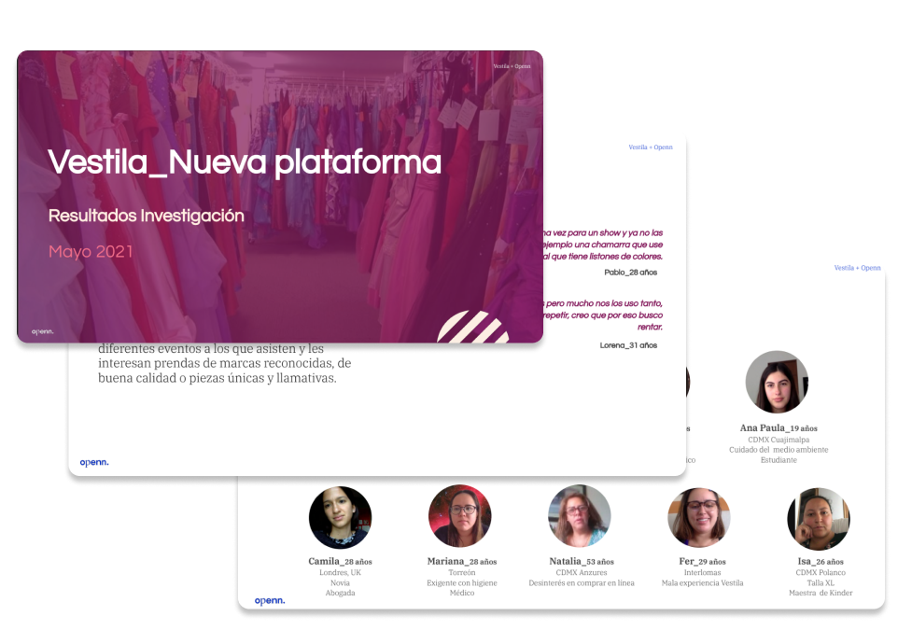The width and height of the screenshot is (898, 630).
Task: Click "Novia" under Camila
Action: tap(340, 583)
